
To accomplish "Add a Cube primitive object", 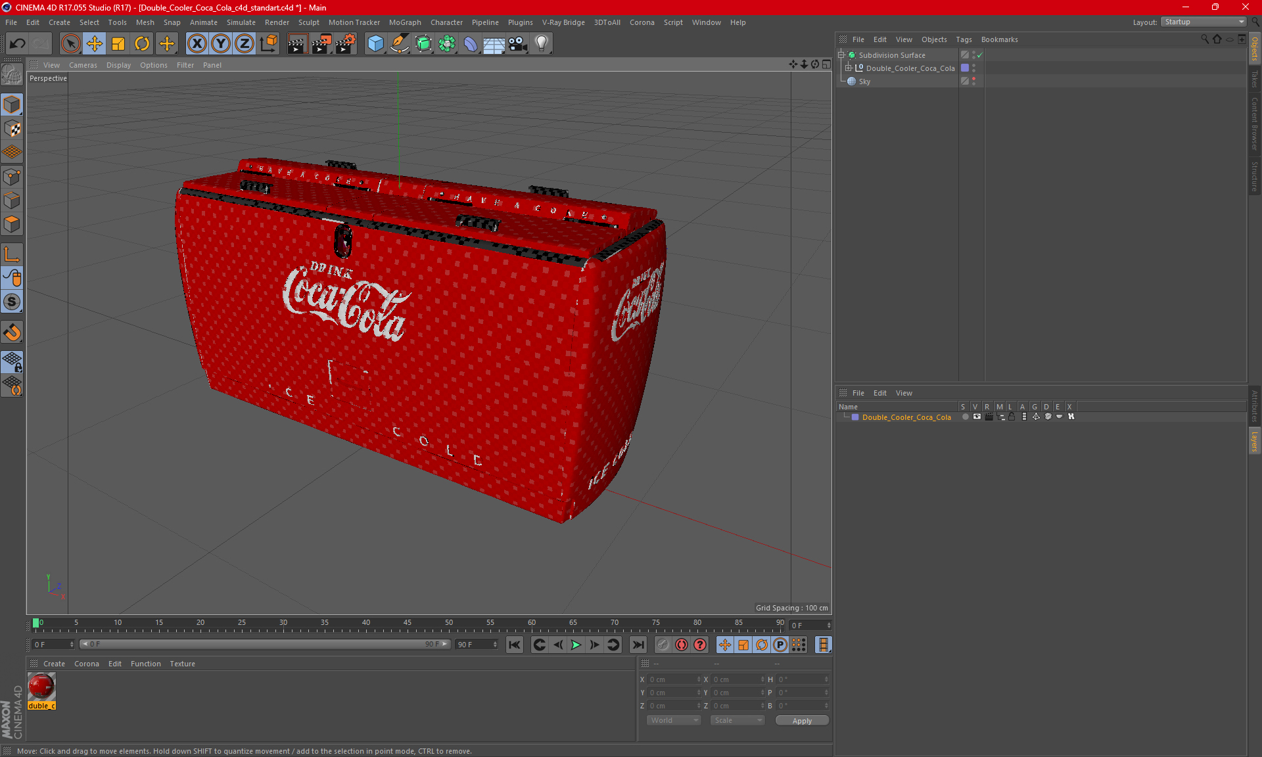I will 375,44.
